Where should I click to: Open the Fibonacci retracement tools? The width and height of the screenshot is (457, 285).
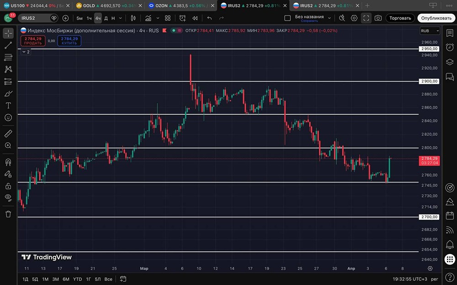coord(8,57)
